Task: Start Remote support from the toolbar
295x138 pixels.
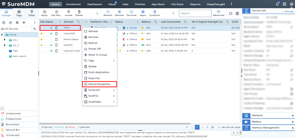Action: (x=119, y=13)
